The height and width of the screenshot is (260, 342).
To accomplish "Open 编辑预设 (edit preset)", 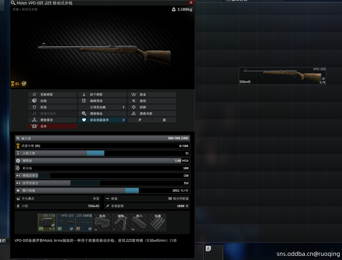I will point(102,101).
